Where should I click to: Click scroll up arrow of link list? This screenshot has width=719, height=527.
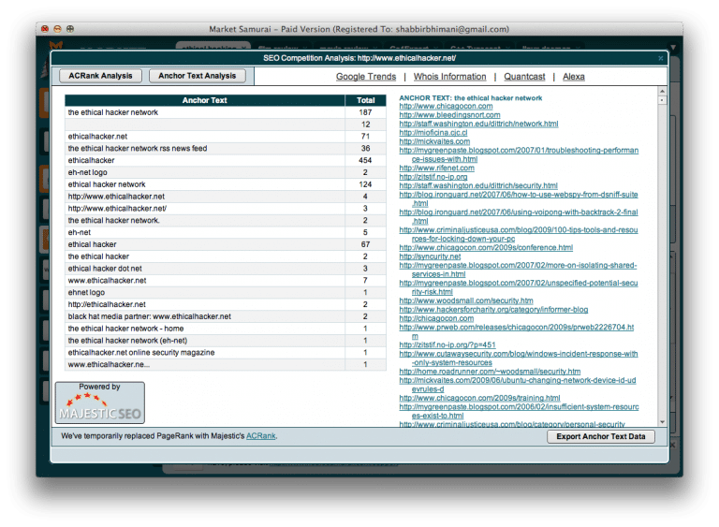click(662, 91)
